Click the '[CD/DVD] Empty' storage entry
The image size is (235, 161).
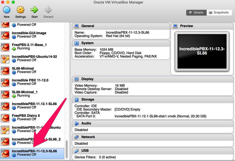tap(128, 110)
